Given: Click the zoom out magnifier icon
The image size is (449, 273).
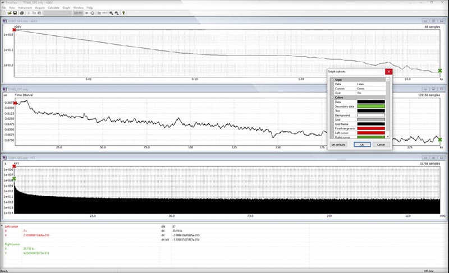Looking at the screenshot, I should point(117,13).
